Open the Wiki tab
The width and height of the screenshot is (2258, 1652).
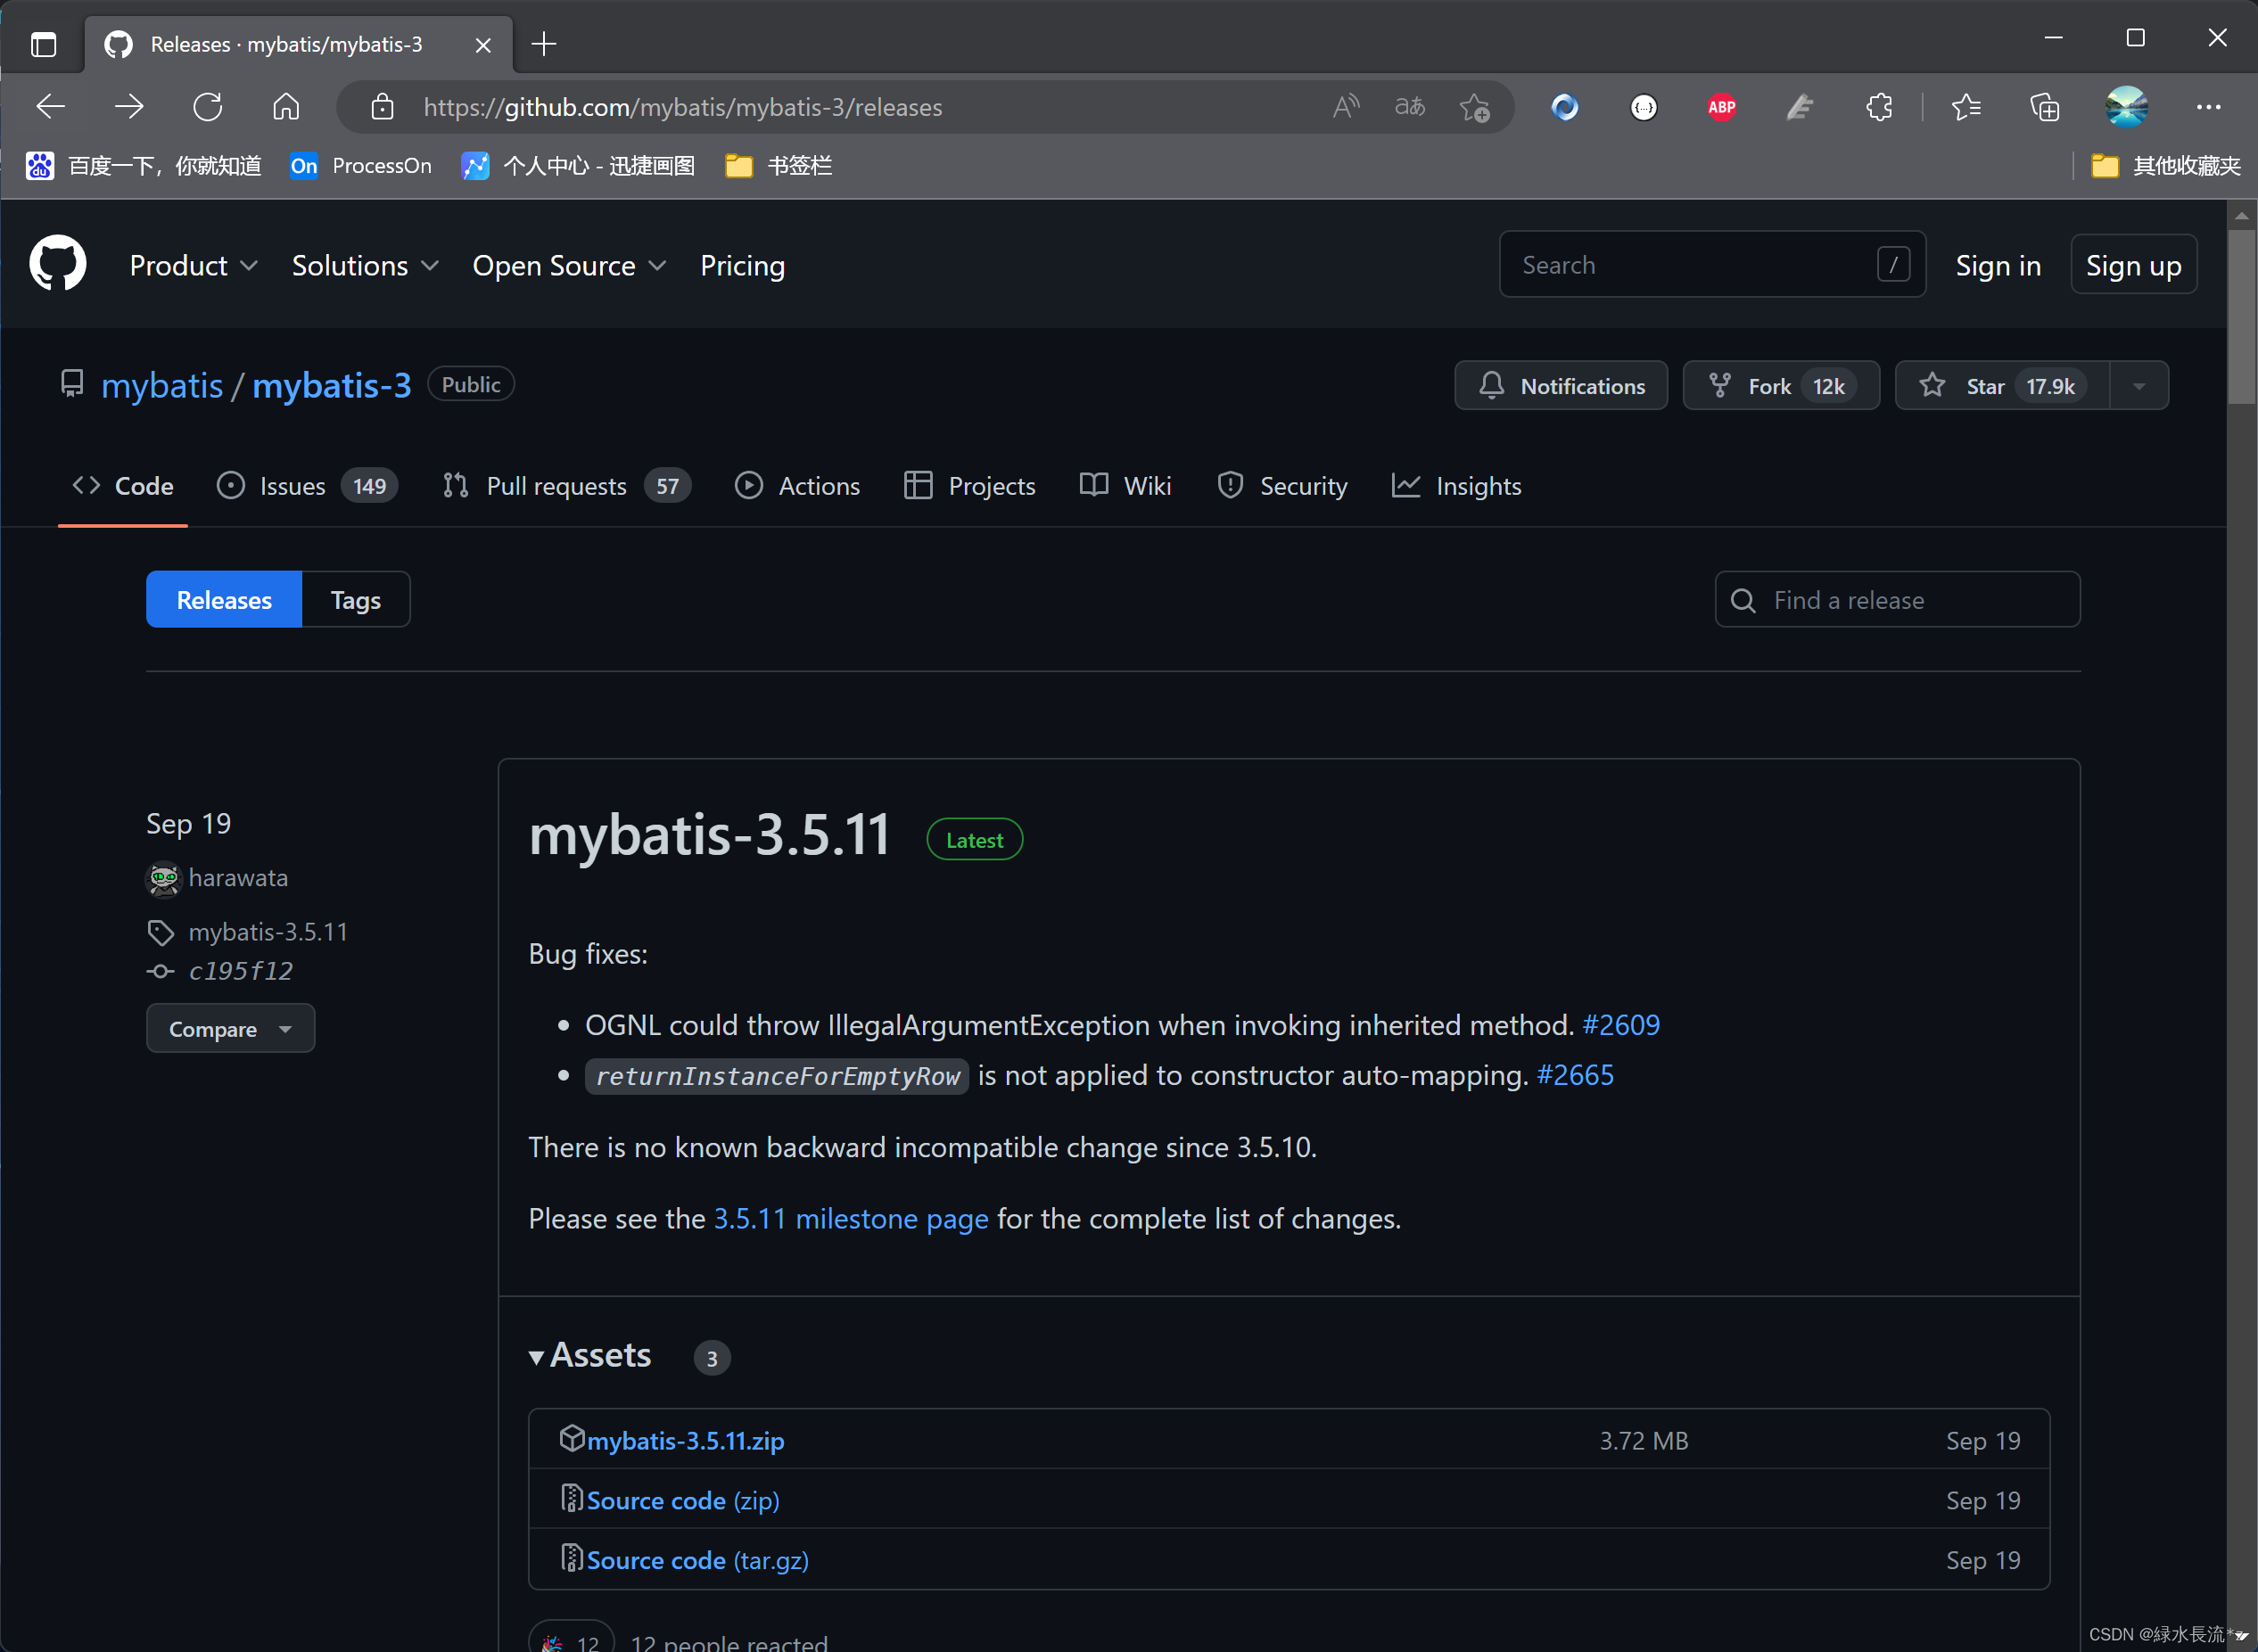point(1126,486)
